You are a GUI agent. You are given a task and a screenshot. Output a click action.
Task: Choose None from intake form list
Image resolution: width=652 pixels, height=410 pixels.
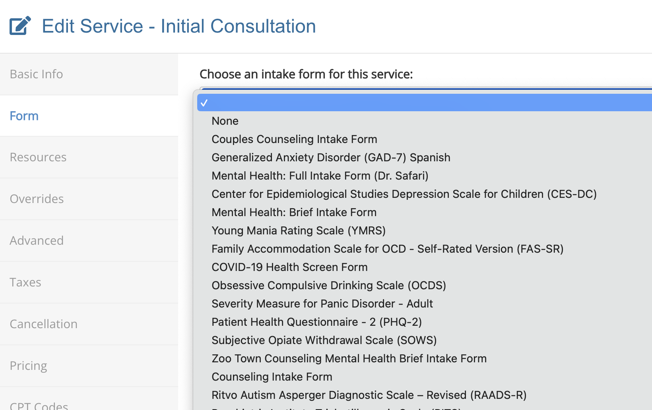point(225,121)
